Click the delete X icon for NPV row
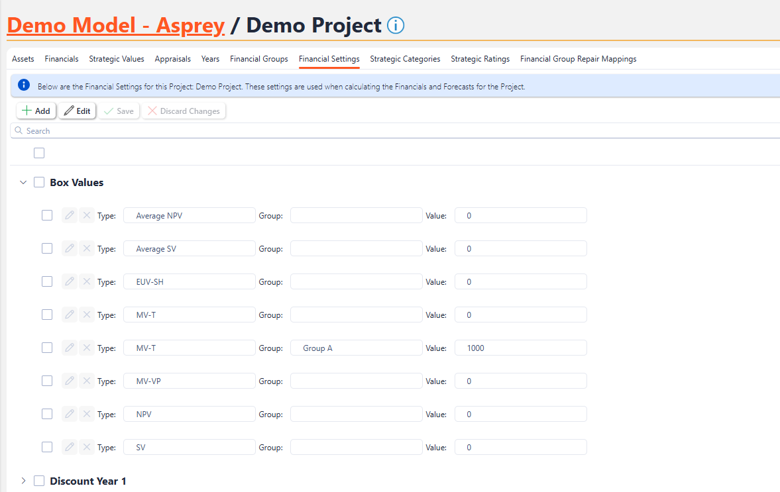Viewport: 780px width, 492px height. point(86,414)
